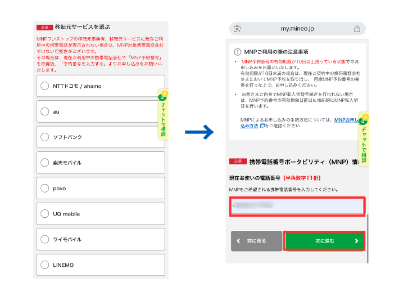Click the phone number input field
The width and height of the screenshot is (399, 300).
(297, 207)
